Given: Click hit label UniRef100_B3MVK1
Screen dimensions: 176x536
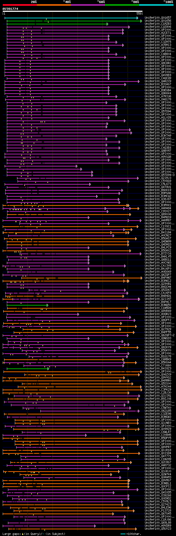Looking at the screenshot, I should [x=158, y=205].
